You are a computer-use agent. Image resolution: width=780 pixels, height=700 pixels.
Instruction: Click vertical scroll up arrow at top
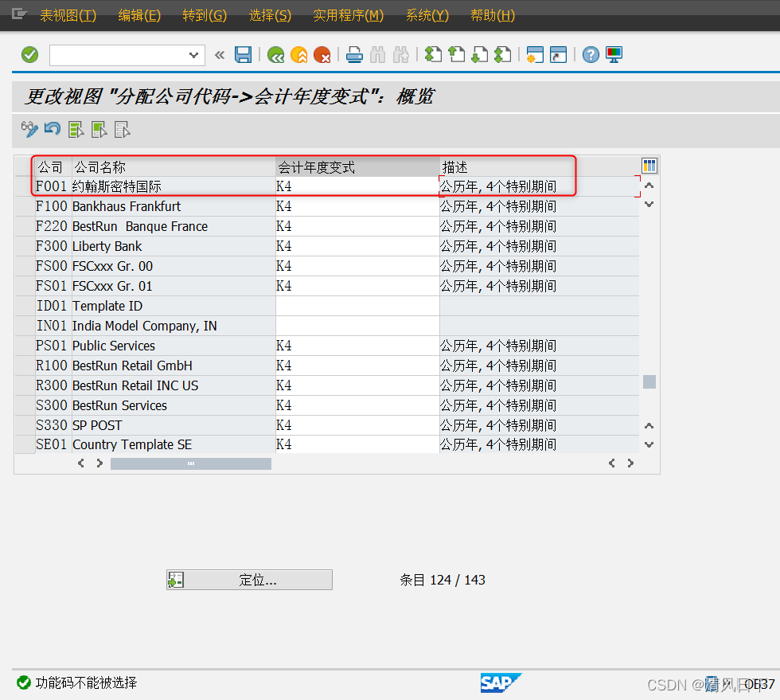pyautogui.click(x=649, y=186)
